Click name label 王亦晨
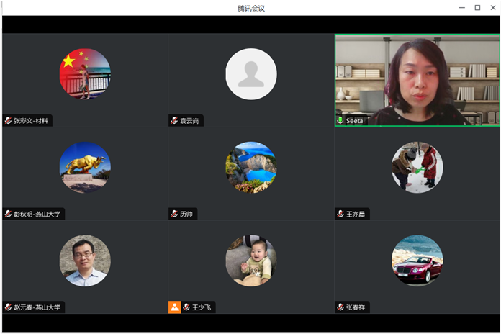Screen dimensions: 501x334 tap(356, 214)
